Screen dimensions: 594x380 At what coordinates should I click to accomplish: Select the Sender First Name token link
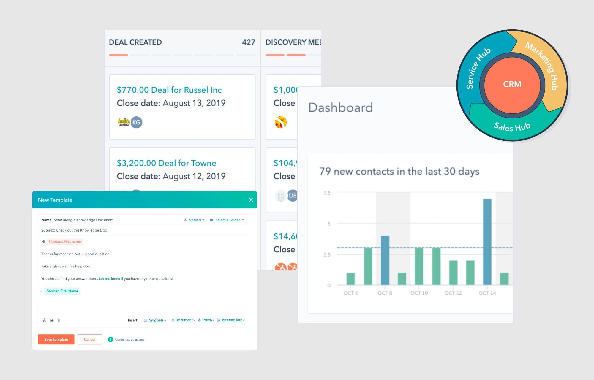62,291
